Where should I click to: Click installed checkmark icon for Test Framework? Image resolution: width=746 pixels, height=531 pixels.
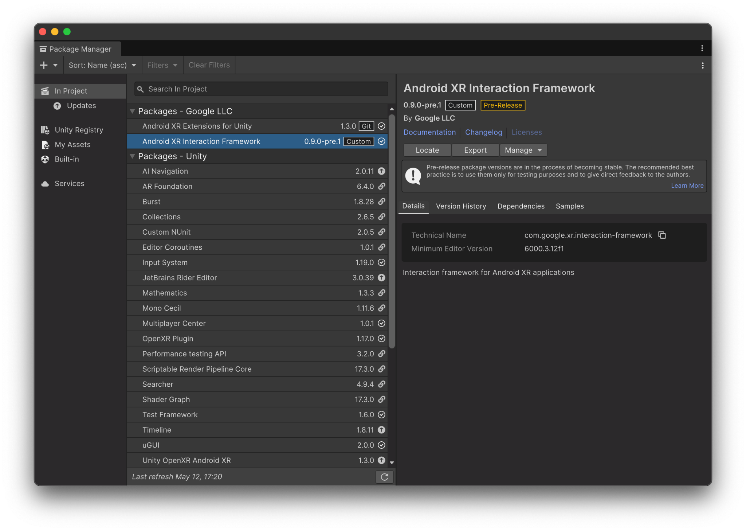(x=381, y=415)
